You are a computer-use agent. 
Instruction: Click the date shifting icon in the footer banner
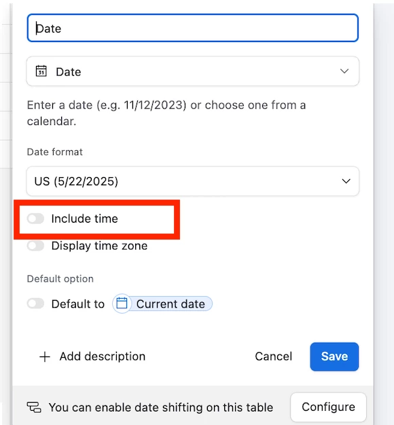point(34,407)
